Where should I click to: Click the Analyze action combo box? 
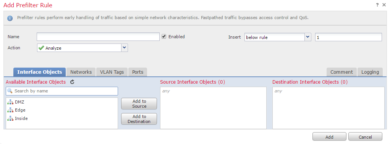83,48
